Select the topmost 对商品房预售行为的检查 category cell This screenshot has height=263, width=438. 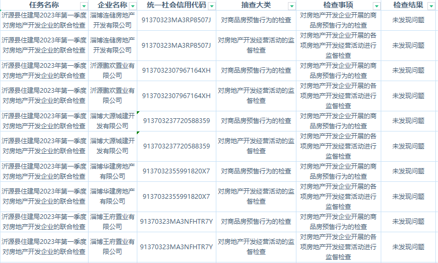256,20
